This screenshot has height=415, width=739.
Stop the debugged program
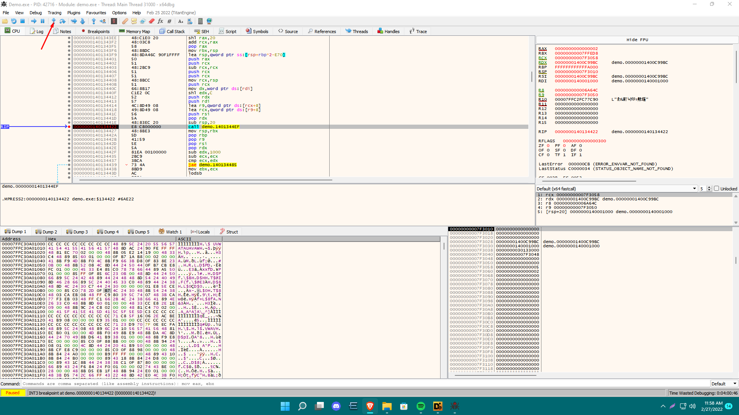point(23,21)
